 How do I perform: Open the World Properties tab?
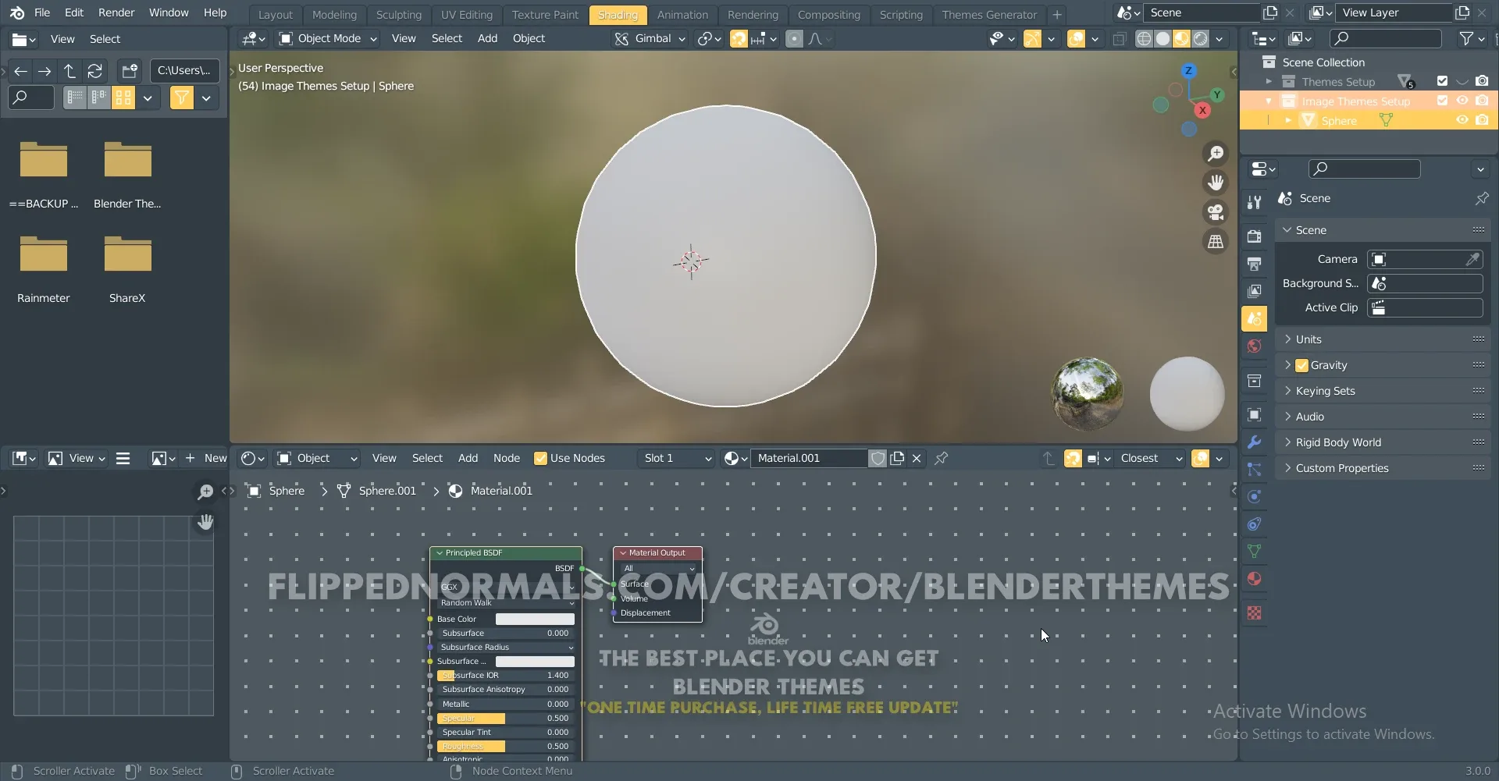[x=1255, y=346]
